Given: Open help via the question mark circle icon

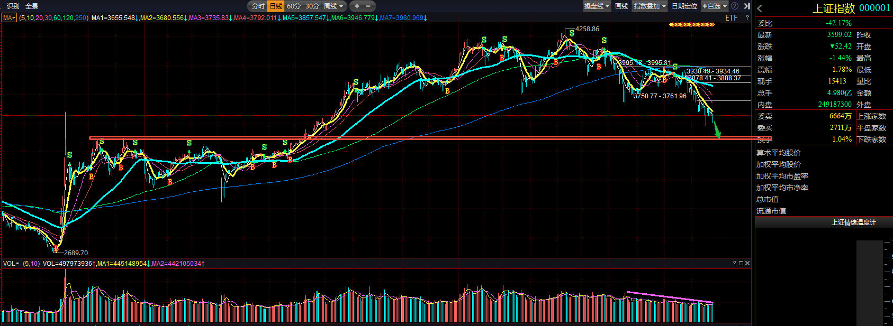Looking at the screenshot, I should [735, 6].
